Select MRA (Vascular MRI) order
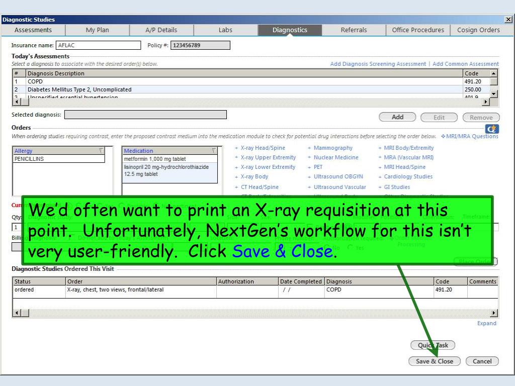The height and width of the screenshot is (386, 515). click(x=408, y=157)
